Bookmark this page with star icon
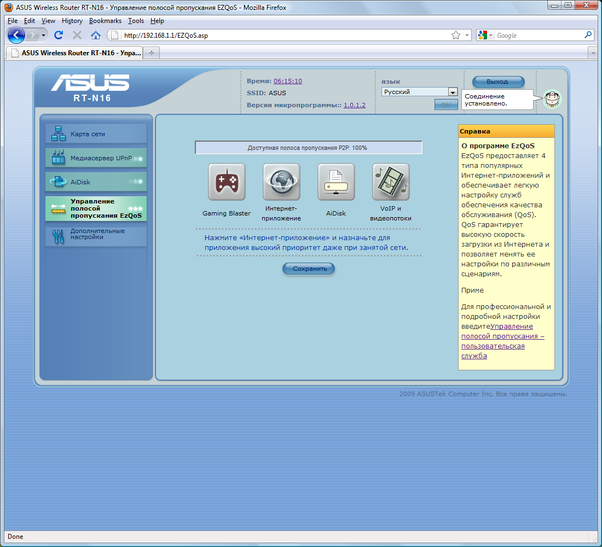 click(x=456, y=36)
